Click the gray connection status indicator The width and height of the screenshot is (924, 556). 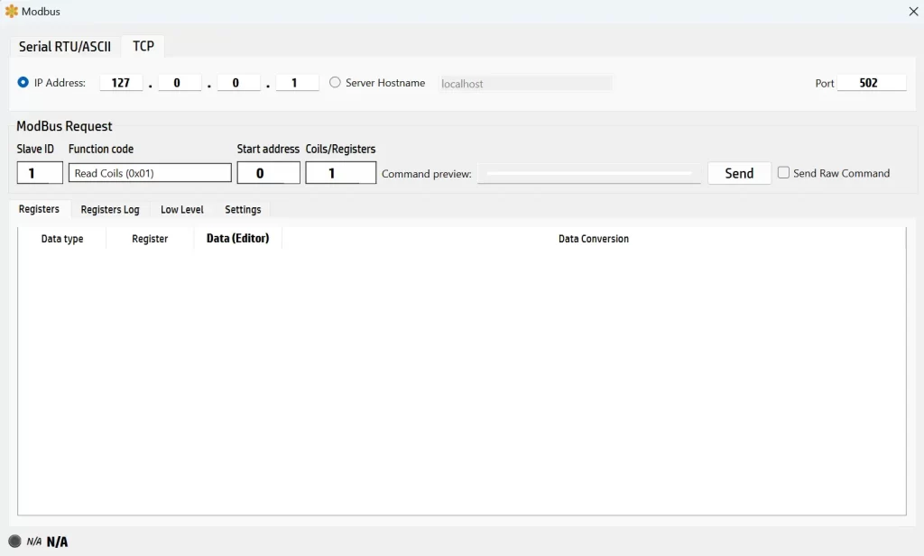point(14,542)
